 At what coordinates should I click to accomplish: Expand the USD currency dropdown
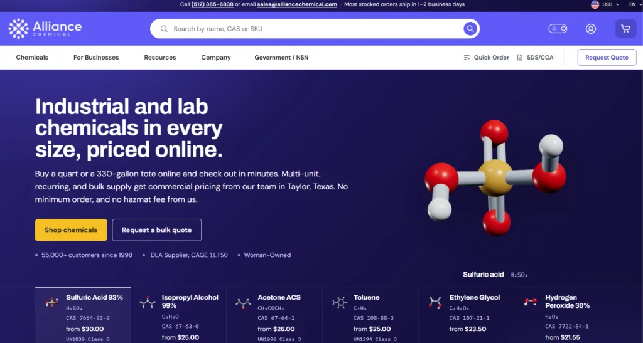tap(610, 4)
